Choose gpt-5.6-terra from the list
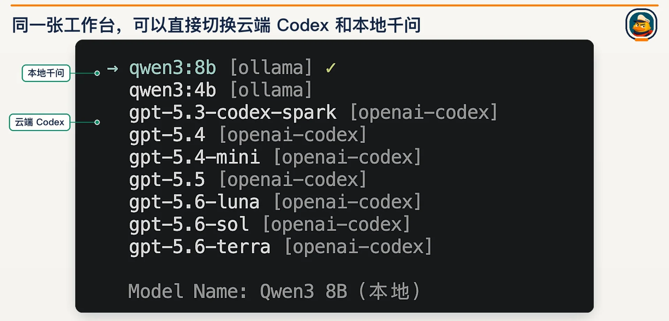The width and height of the screenshot is (669, 321). click(x=280, y=247)
